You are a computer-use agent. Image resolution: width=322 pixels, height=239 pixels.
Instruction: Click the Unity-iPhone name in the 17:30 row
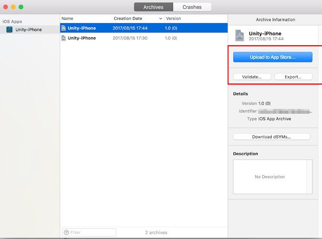[x=82, y=38]
